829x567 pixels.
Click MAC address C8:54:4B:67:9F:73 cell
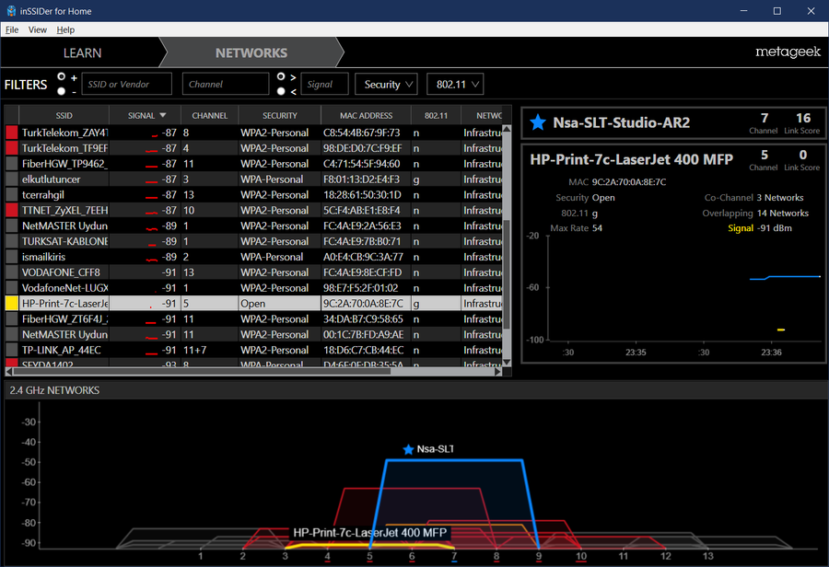[366, 133]
